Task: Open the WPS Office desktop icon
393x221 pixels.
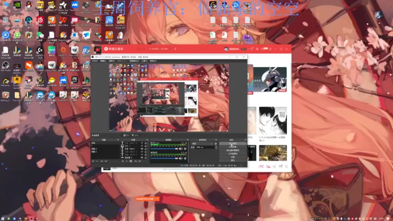Action: (x=63, y=21)
